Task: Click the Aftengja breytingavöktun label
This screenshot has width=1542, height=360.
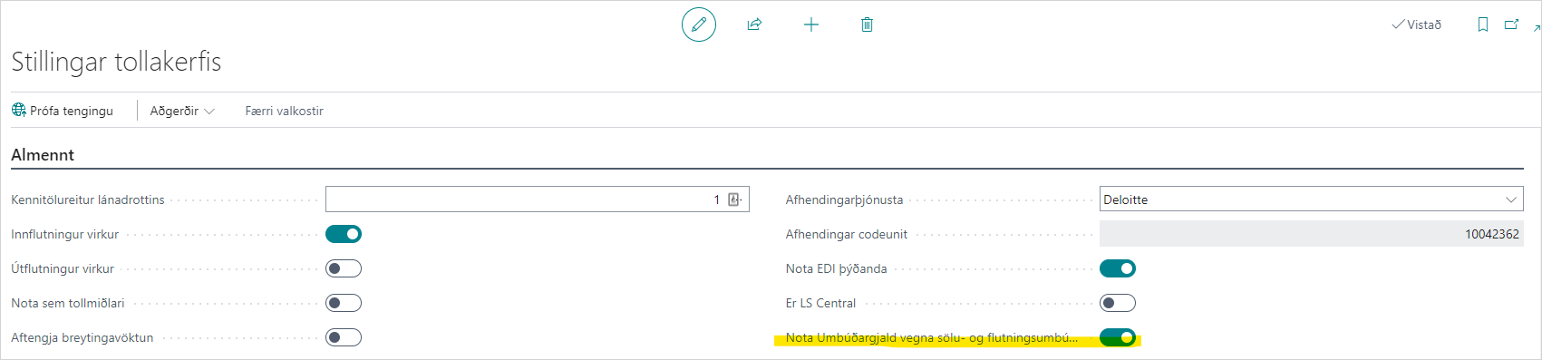Action: click(x=82, y=337)
